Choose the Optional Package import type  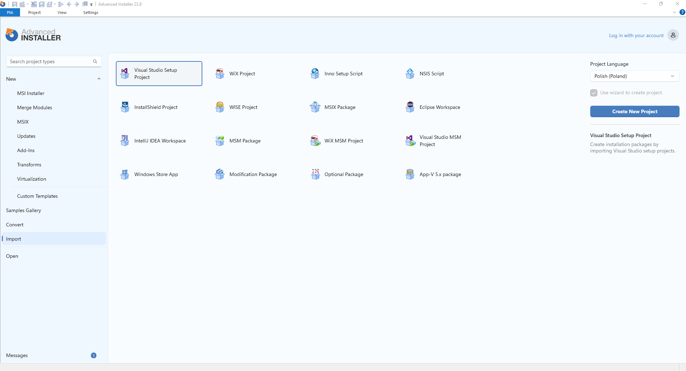click(x=337, y=174)
